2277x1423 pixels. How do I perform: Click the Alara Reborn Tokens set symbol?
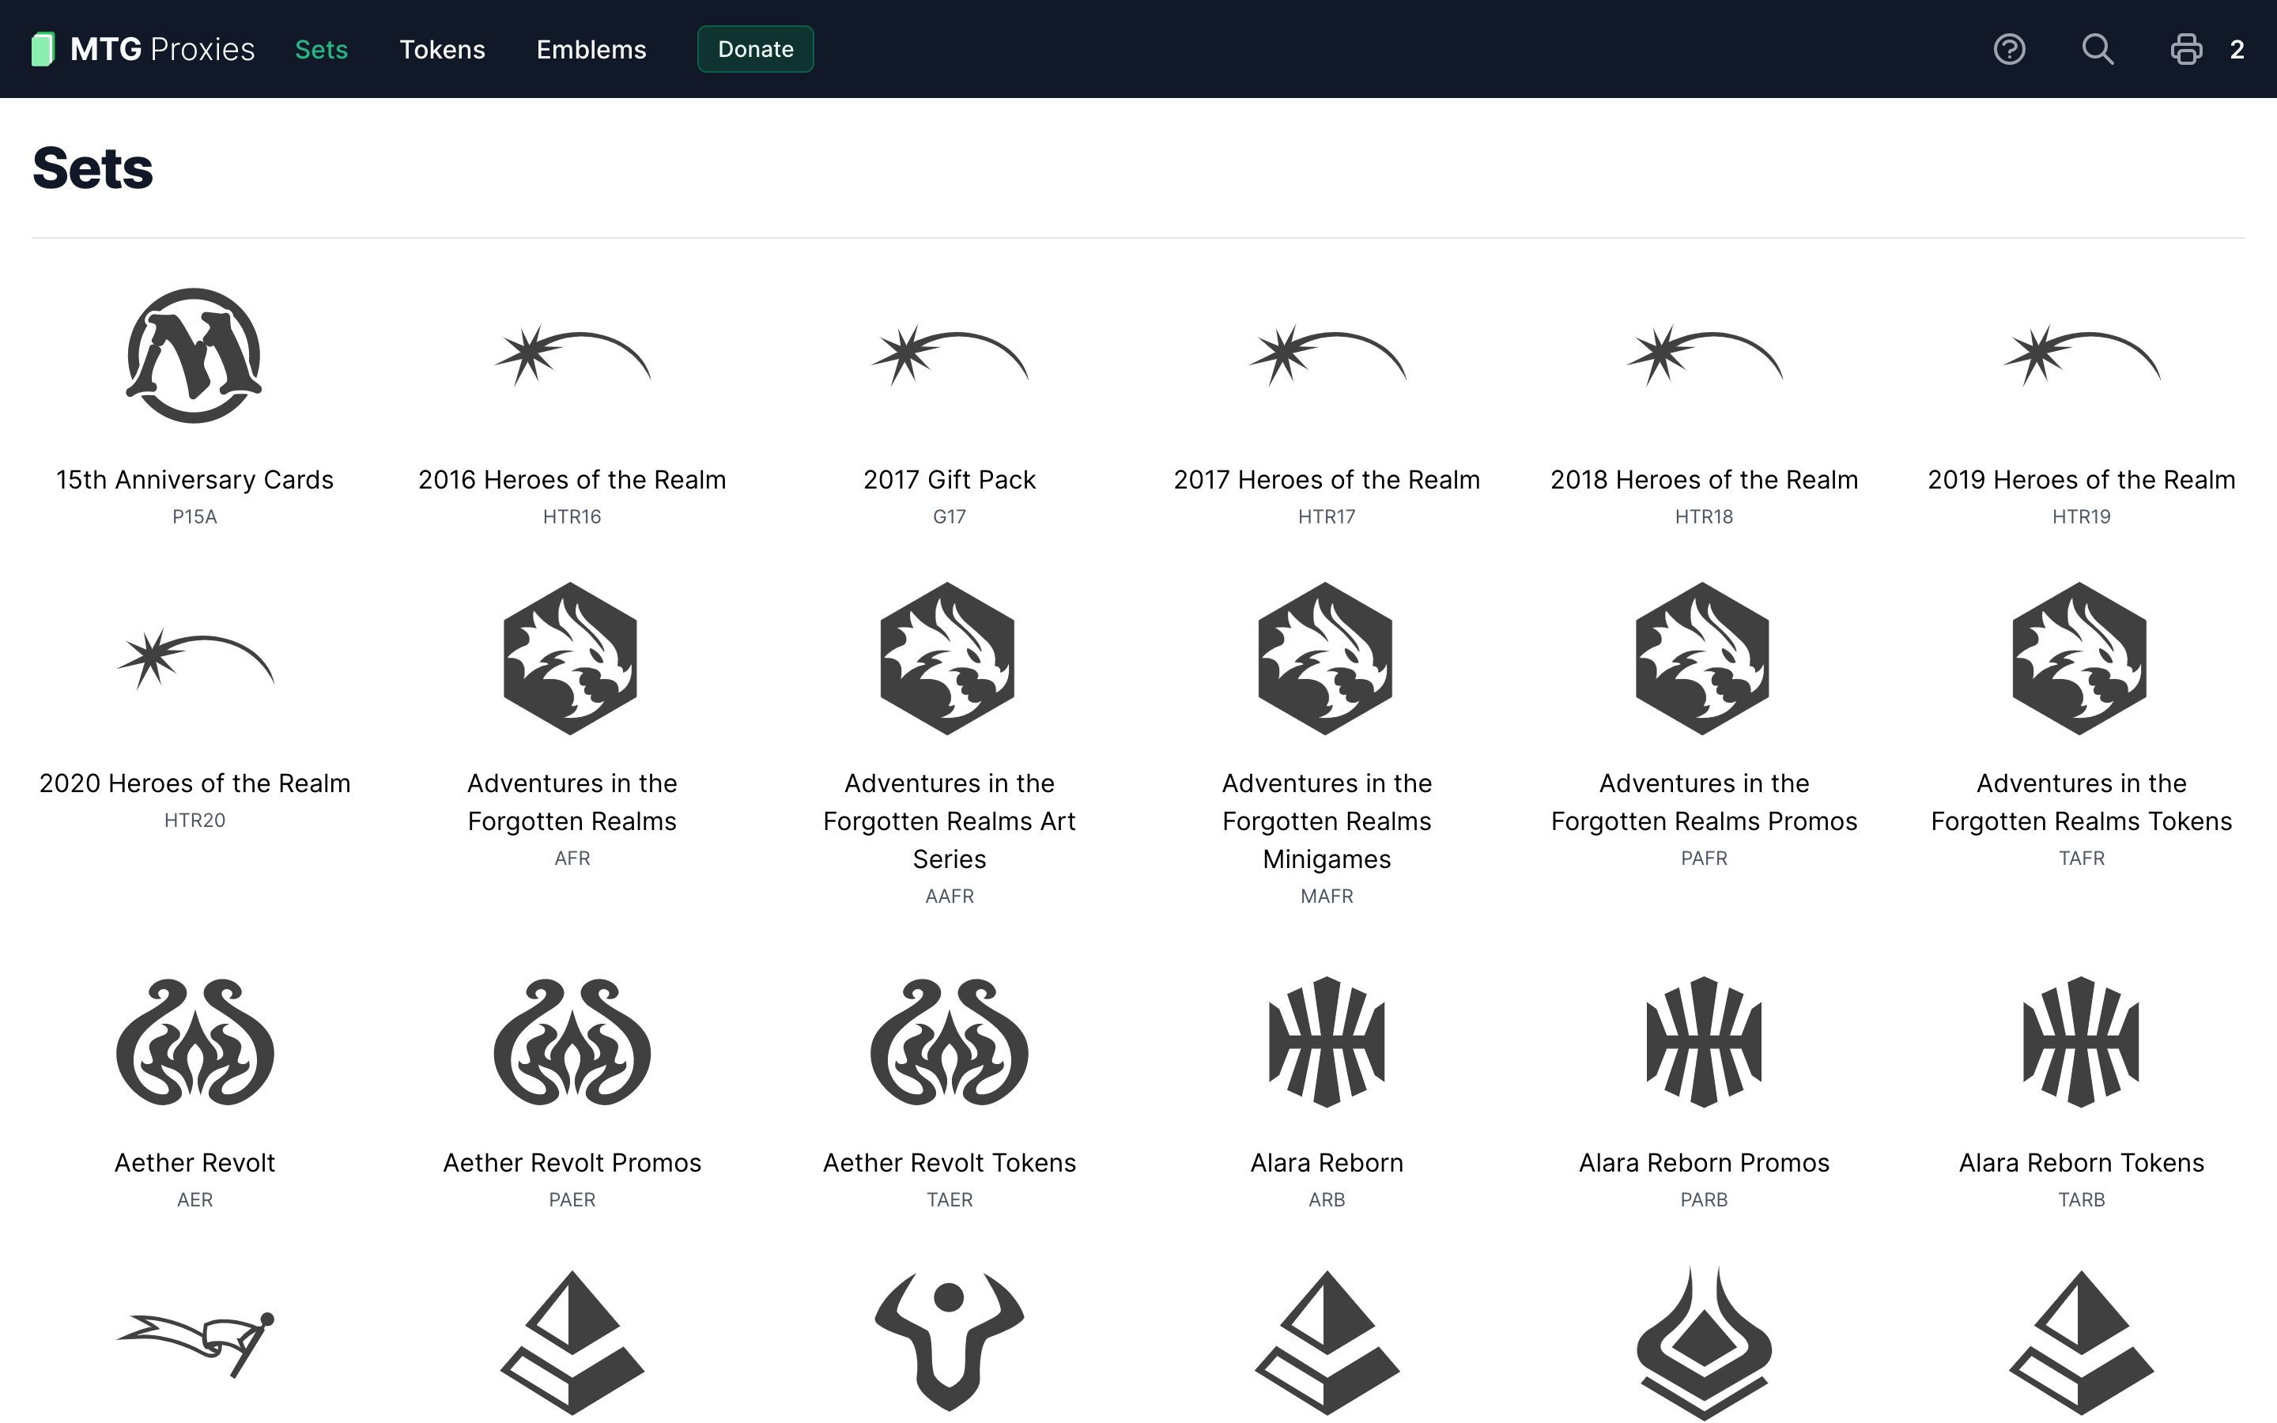(2081, 1042)
